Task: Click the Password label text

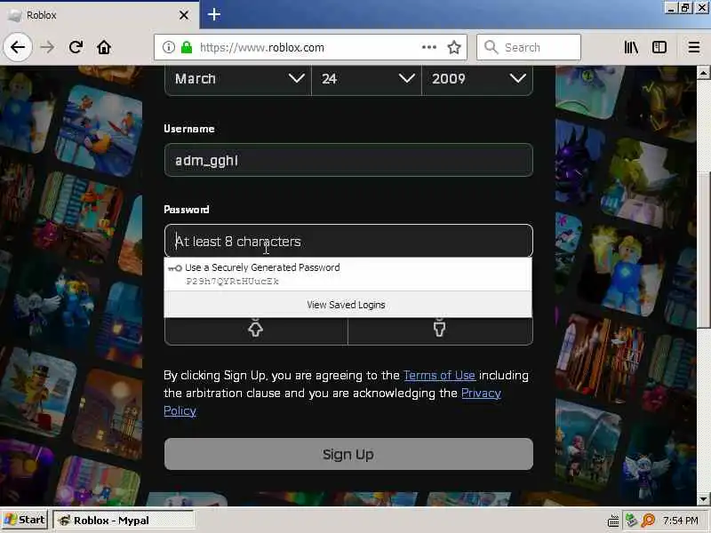Action: (x=187, y=210)
